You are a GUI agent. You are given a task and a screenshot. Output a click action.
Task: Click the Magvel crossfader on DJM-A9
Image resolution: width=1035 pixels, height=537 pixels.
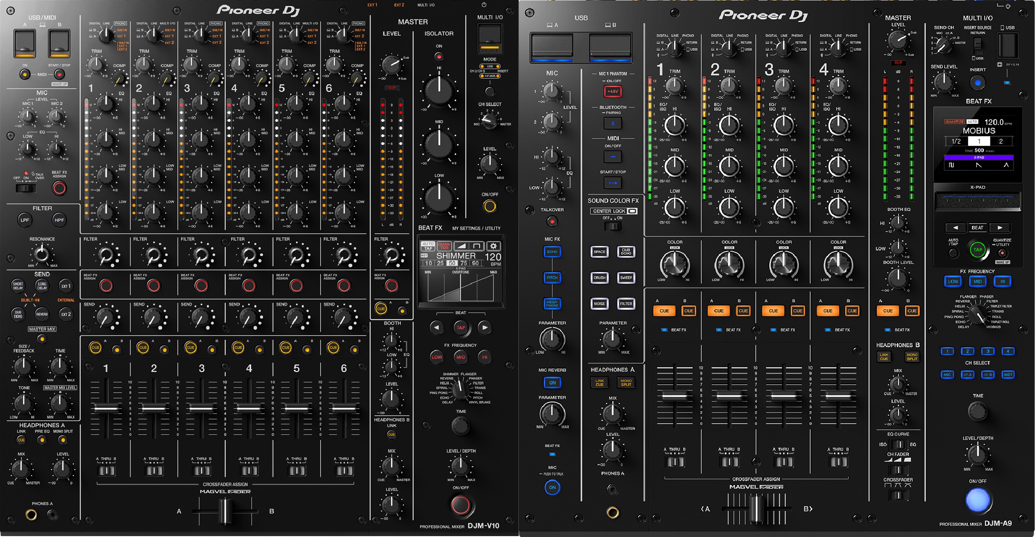pyautogui.click(x=756, y=508)
